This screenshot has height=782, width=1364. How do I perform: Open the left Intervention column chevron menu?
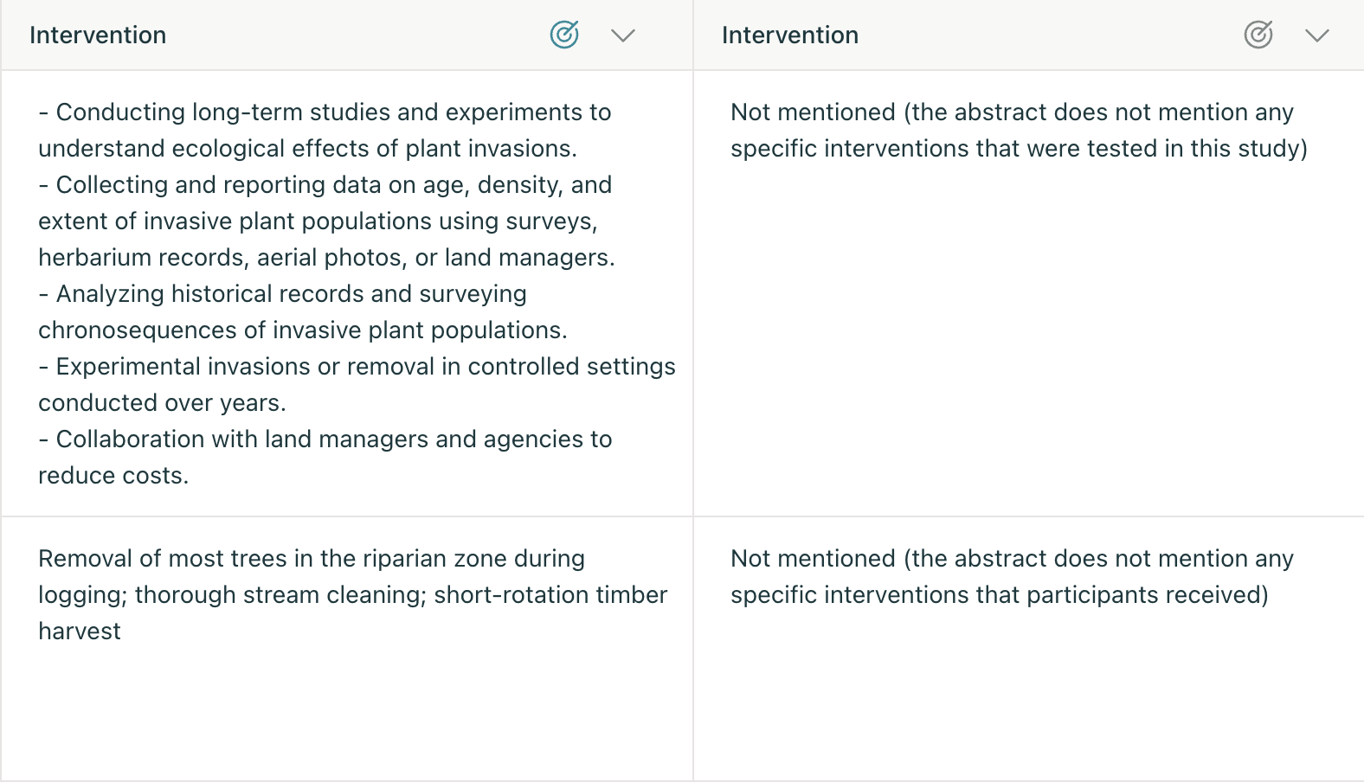click(623, 35)
